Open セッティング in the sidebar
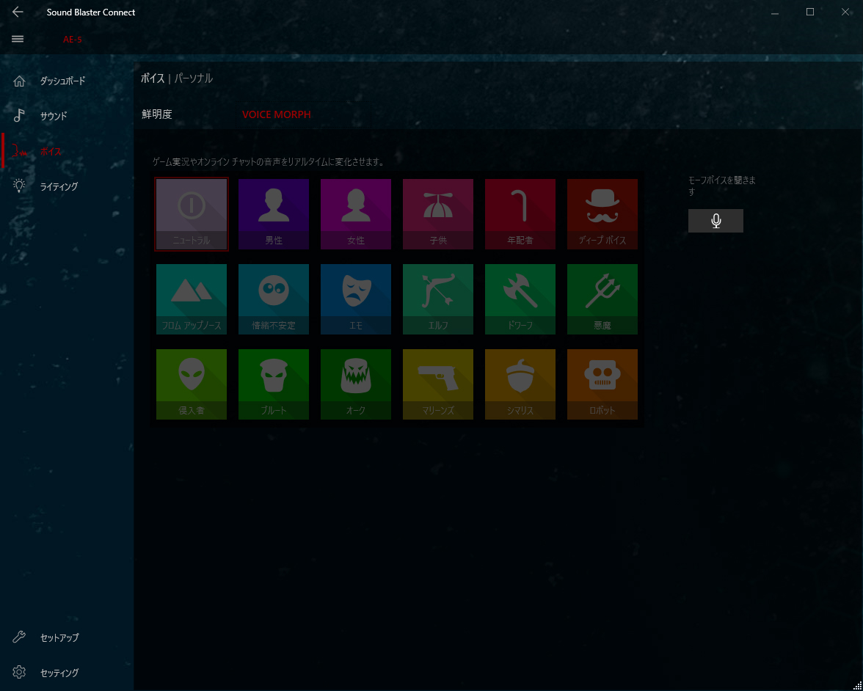 pos(67,673)
